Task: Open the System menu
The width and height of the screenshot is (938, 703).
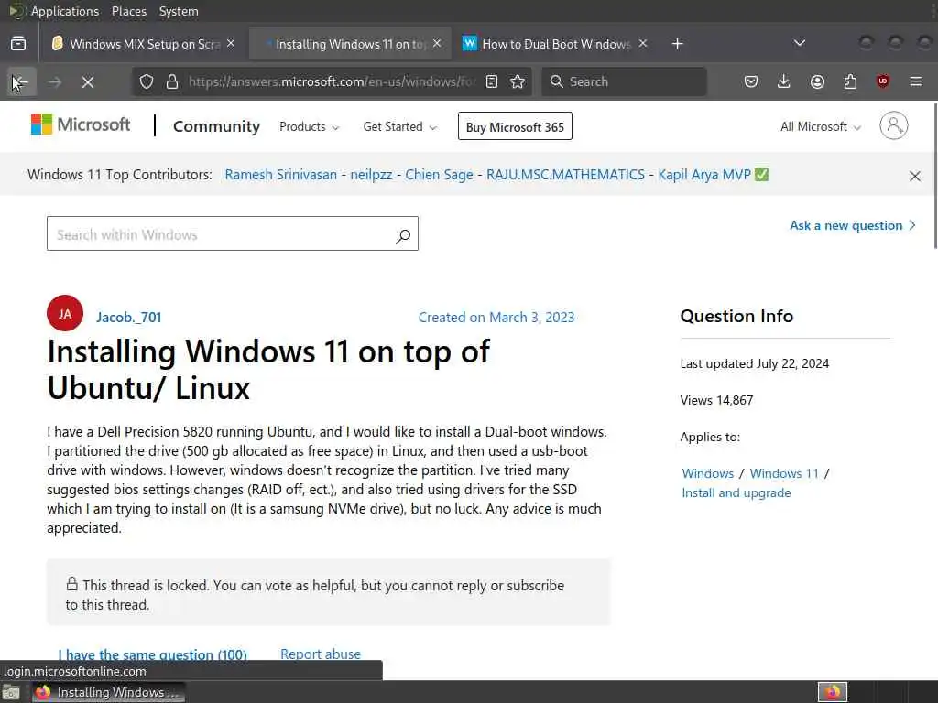Action: [x=179, y=11]
